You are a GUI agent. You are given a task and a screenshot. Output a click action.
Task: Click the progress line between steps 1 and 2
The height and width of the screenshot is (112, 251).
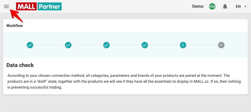(49, 45)
